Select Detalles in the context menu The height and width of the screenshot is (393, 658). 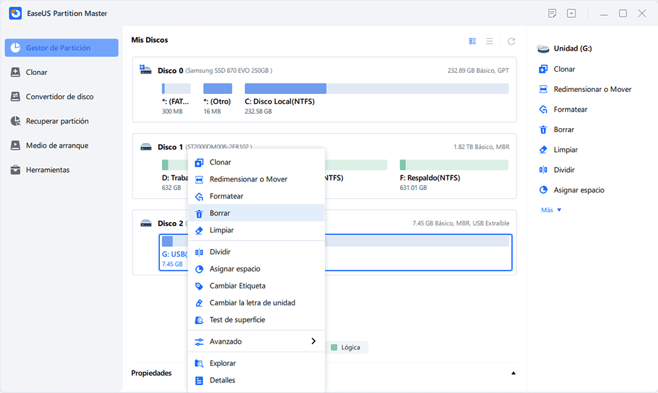[x=257, y=381]
